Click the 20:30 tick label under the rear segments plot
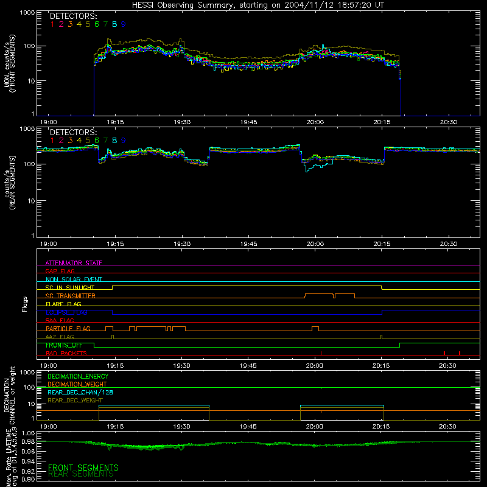Screen dimensions: 487x487 (x=449, y=244)
